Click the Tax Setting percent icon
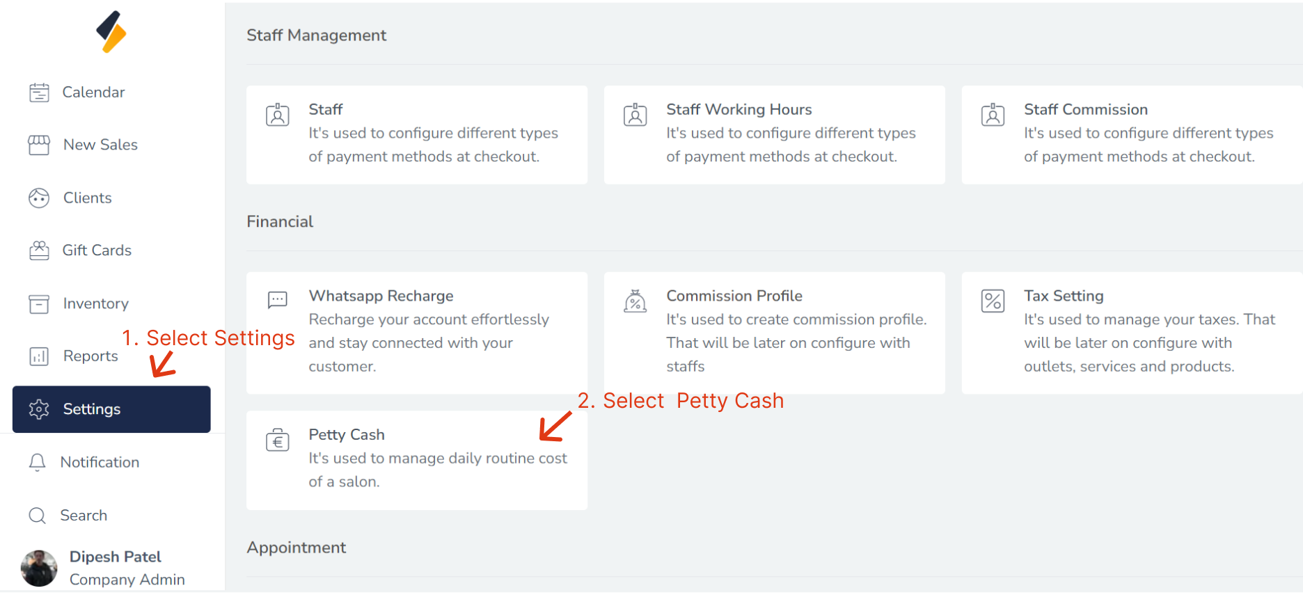 pos(993,301)
